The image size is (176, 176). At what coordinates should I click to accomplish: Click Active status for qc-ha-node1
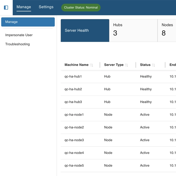[x=145, y=115]
